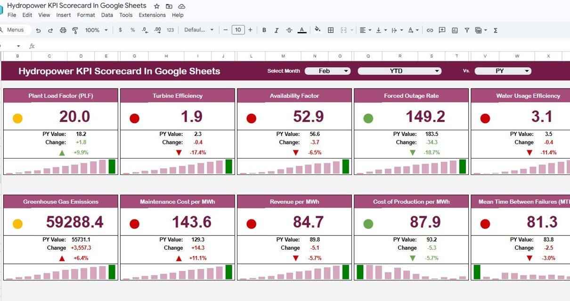570x301 pixels.
Task: Click the Insert link icon
Action: 430,30
